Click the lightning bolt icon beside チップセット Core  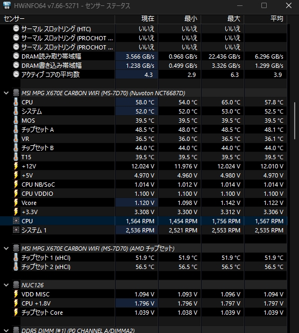16,313
